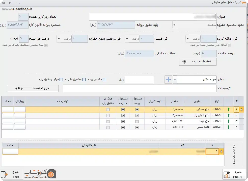The image size is (248, 181).
Task: Click خروج ESC button
Action: 12,174
